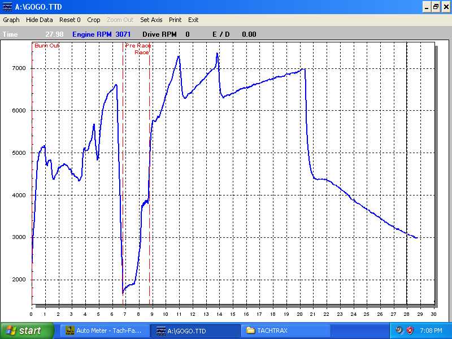Click the Pre Race marker label
This screenshot has width=452, height=339.
(138, 46)
